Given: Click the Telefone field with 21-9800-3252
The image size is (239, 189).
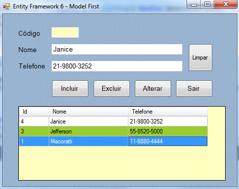Looking at the screenshot, I should pos(117,66).
